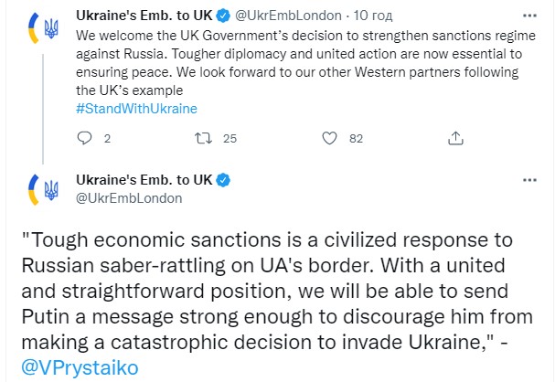The height and width of the screenshot is (382, 555).
Task: Open @UkrEmbLondon handle below second tweet name
Action: [x=129, y=198]
